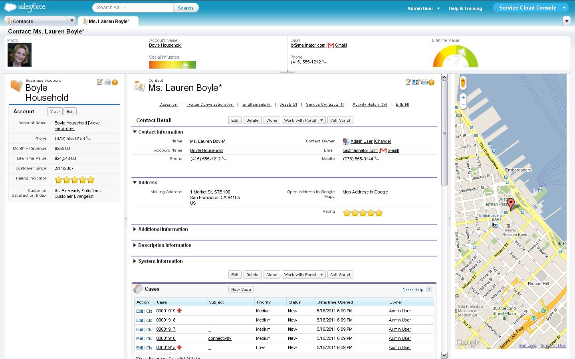Screen dimensions: 575x359
Task: Open the top Work with Portal dropdown
Action: pyautogui.click(x=303, y=120)
